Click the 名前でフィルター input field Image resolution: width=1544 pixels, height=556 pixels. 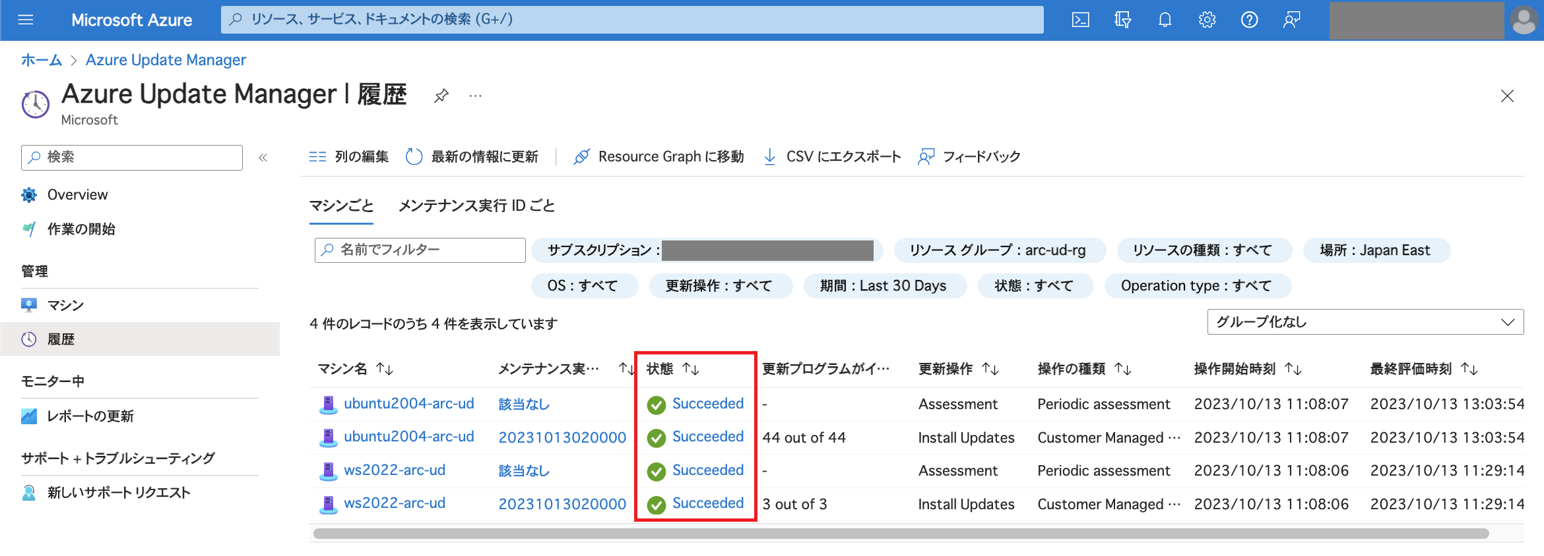420,250
